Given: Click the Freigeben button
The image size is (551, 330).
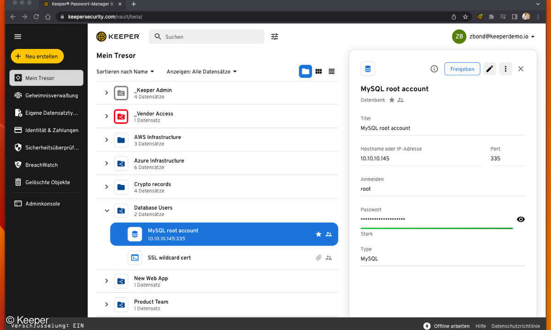Looking at the screenshot, I should [462, 69].
